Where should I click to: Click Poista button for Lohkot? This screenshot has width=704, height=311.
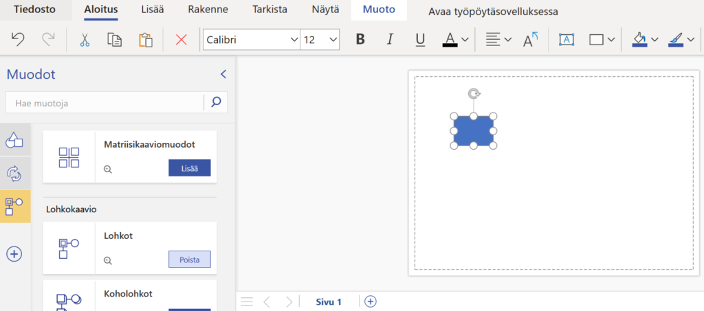(189, 260)
